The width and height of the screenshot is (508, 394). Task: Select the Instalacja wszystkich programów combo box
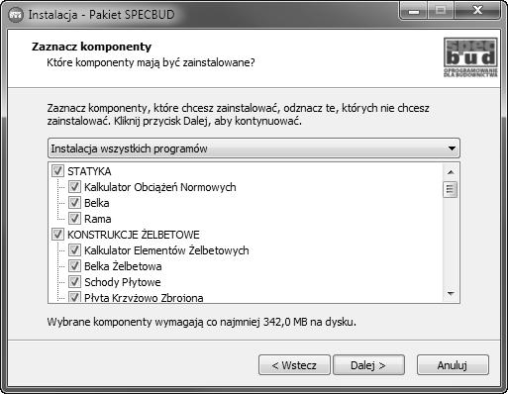254,148
